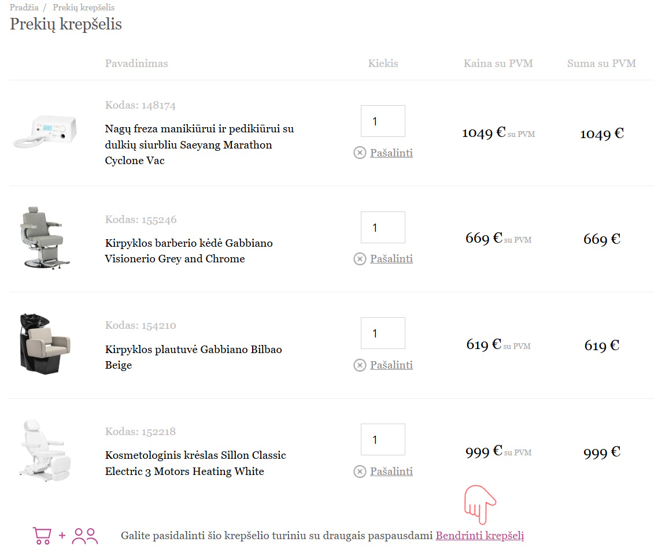The height and width of the screenshot is (553, 669).
Task: Go to Pradžia breadcrumb
Action: tap(24, 8)
